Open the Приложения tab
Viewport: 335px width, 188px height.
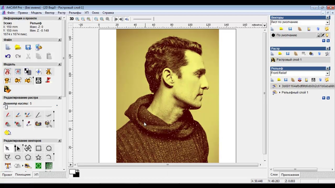[290, 175]
